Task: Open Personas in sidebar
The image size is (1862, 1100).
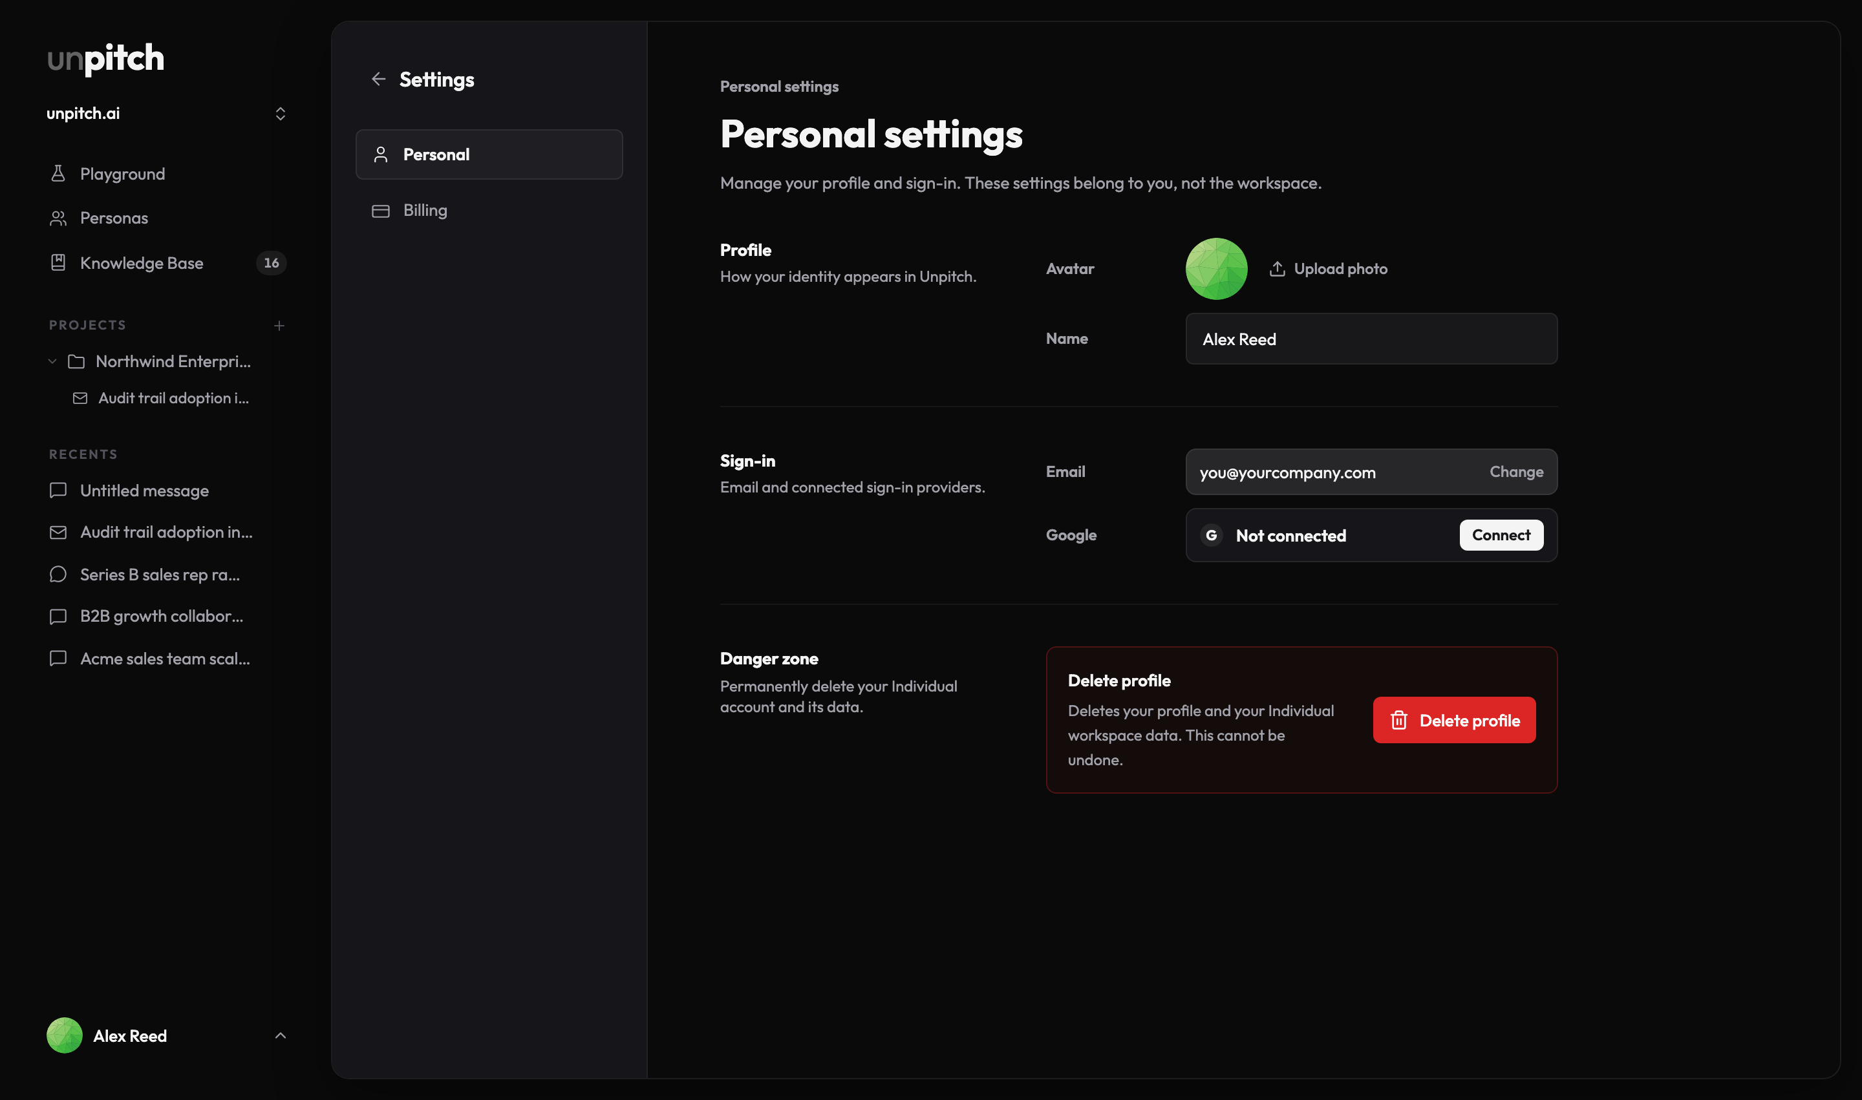Action: [167, 218]
